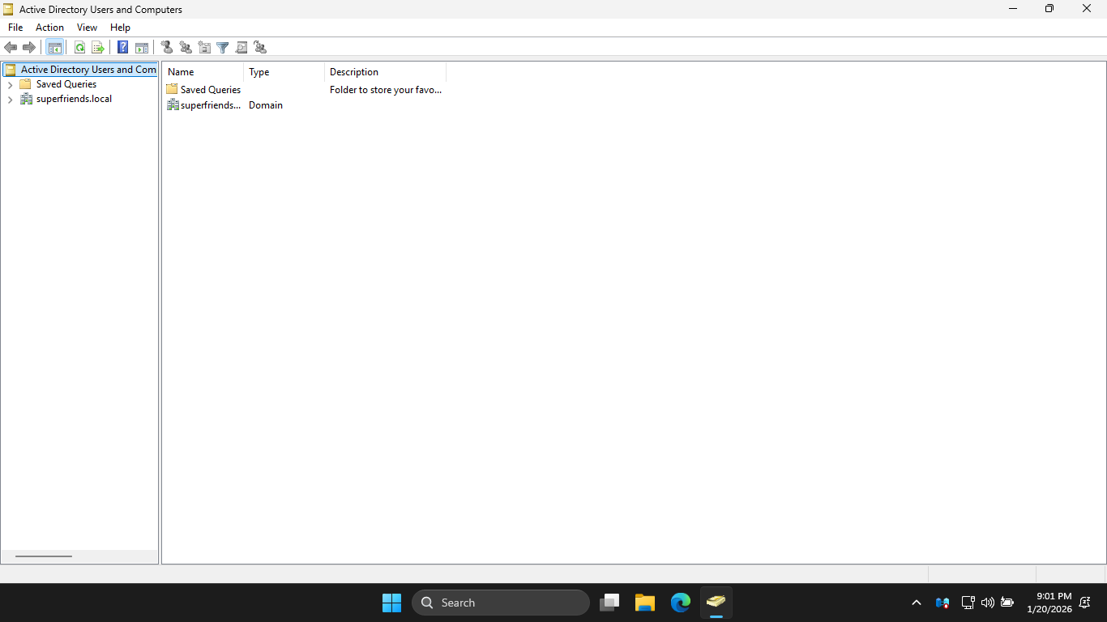Screen dimensions: 1107x622
Task: Expand Saved Queries tree node
Action: coord(10,85)
